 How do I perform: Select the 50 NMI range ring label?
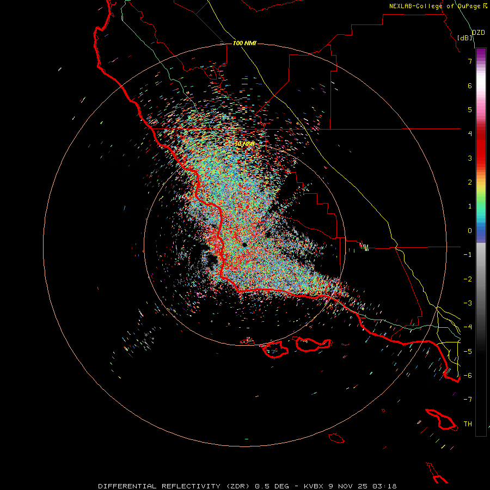[244, 144]
